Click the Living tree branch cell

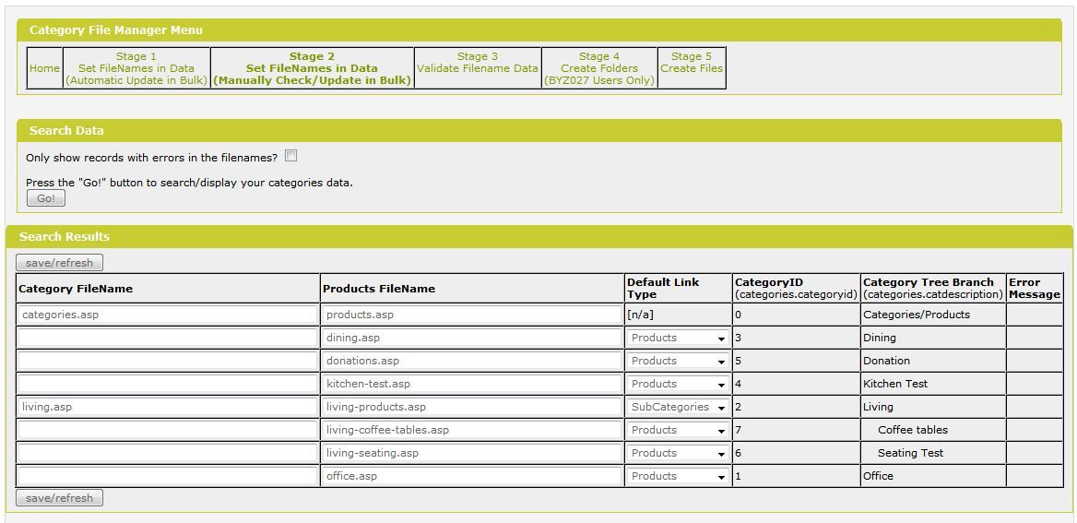click(933, 407)
